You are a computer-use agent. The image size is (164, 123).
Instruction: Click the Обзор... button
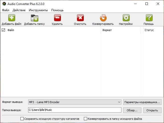point(132,110)
